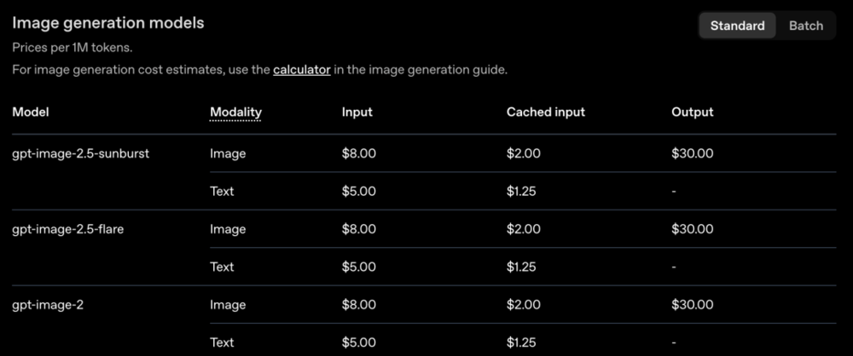Click the Cached input column header
This screenshot has height=356, width=853.
pyautogui.click(x=546, y=112)
